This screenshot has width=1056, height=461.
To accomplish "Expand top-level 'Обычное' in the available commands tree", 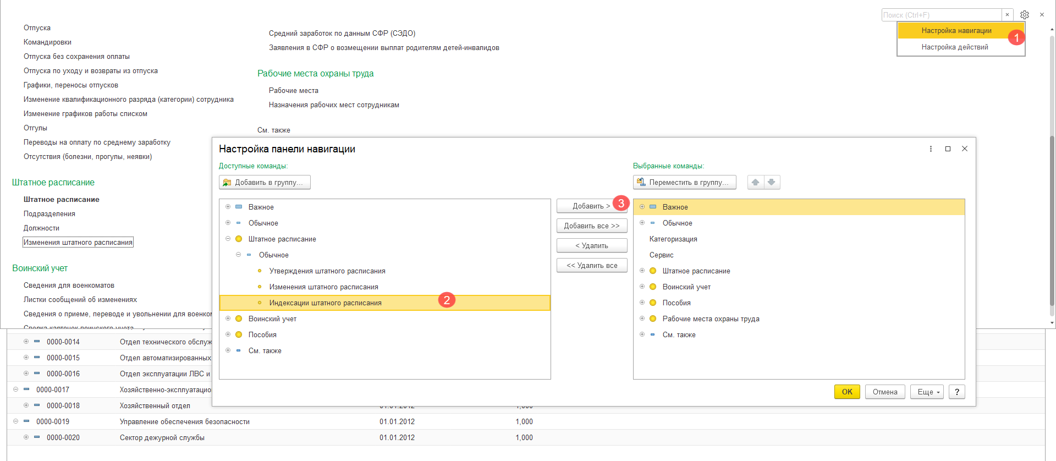I will [x=228, y=223].
